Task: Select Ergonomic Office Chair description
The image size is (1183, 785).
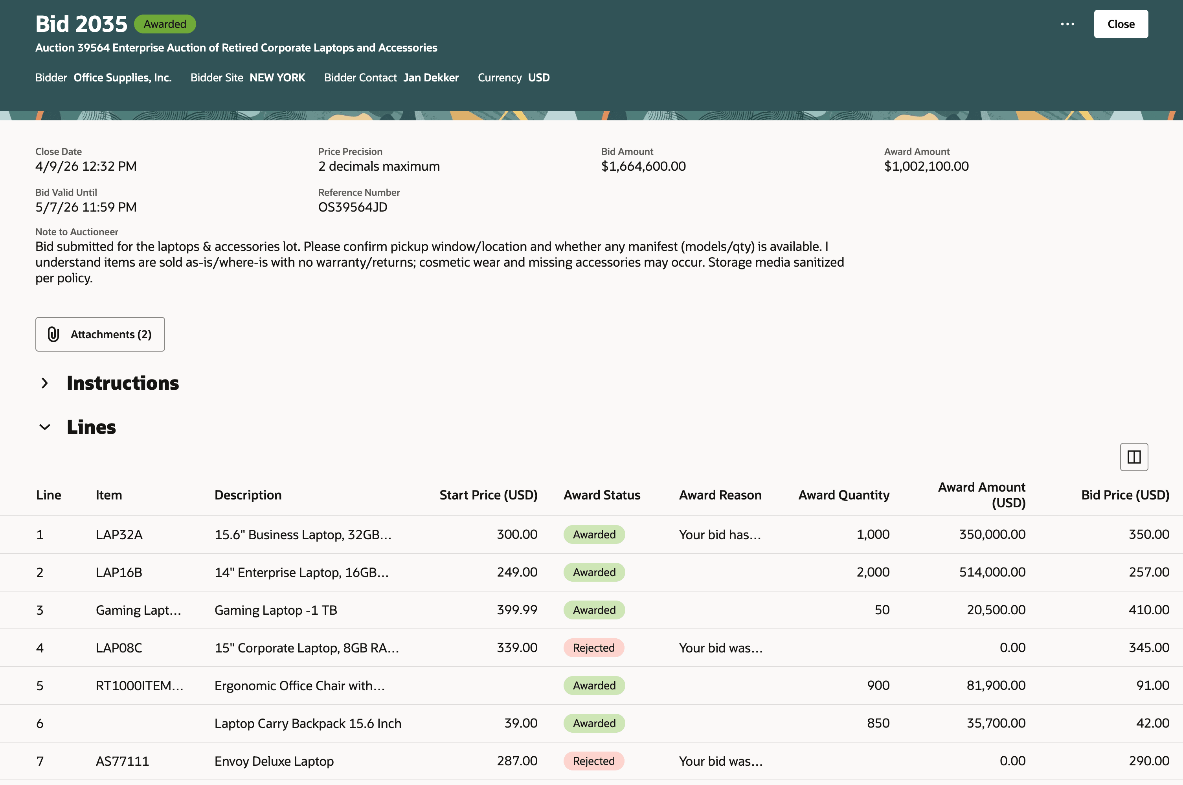Action: 299,686
